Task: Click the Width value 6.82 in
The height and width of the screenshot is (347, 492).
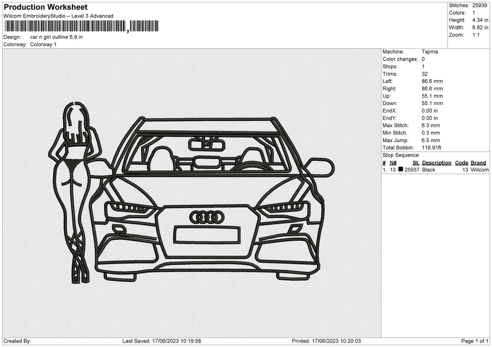Action: [480, 27]
